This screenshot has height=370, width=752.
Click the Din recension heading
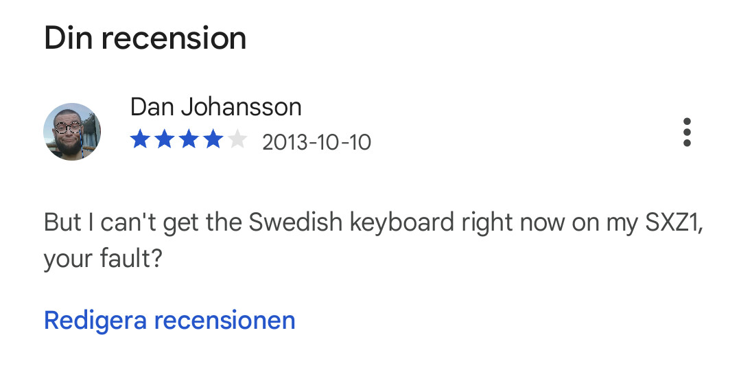(145, 38)
